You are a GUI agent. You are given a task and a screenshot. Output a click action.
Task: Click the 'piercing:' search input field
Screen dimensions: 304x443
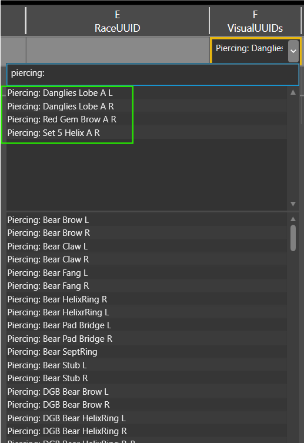click(x=153, y=74)
